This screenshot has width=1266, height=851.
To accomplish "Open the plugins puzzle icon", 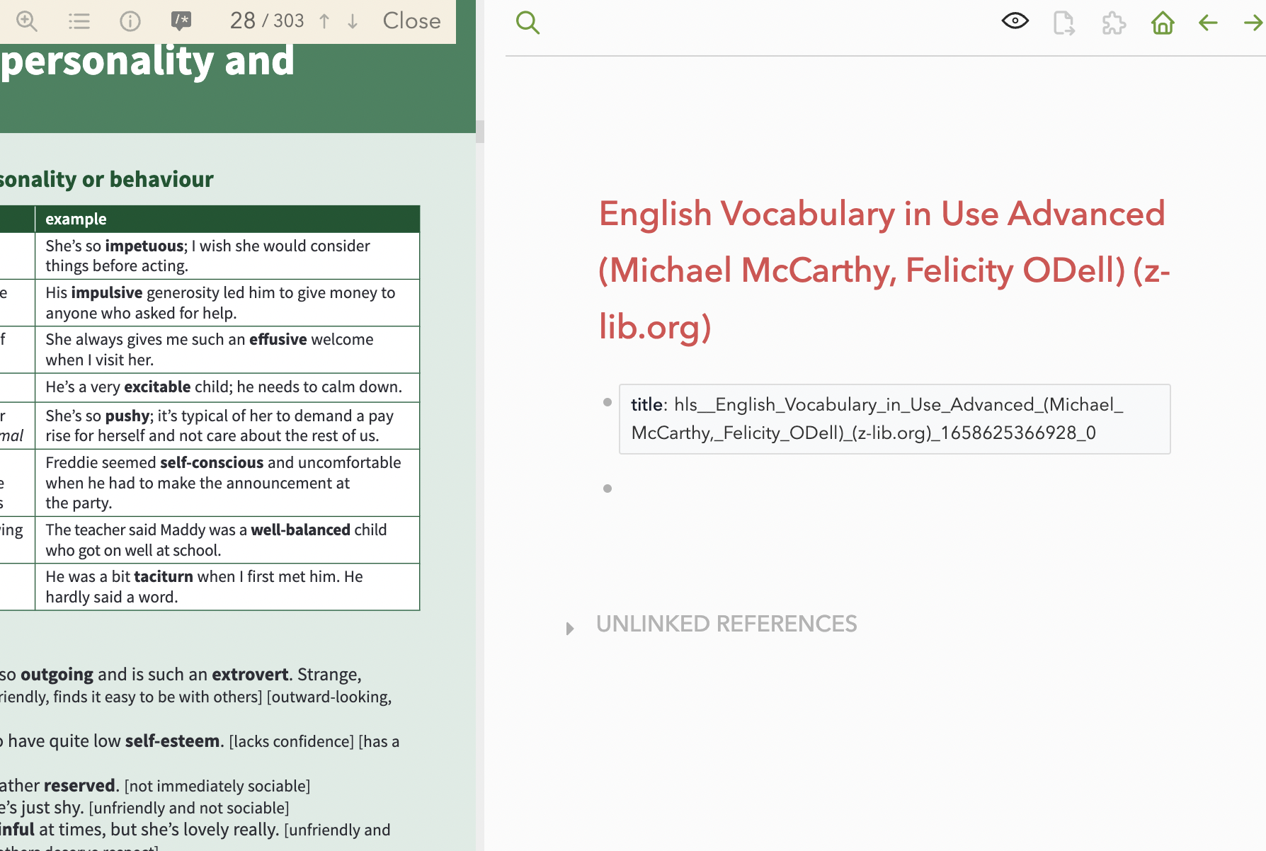I will [1112, 22].
